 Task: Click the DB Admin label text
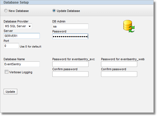[59, 21]
